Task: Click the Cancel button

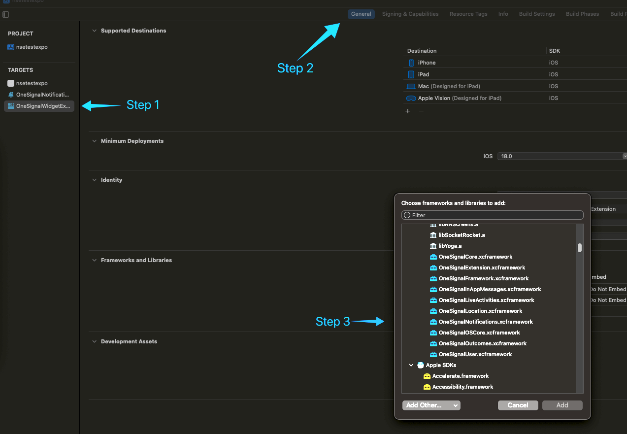Action: pos(518,405)
